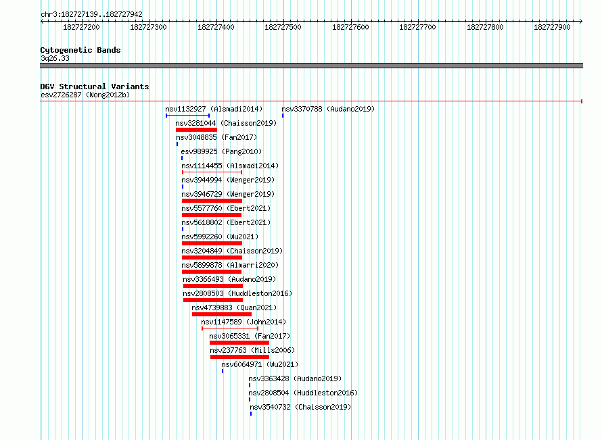Click nsv6064971 (Wu2021) label

point(260,364)
